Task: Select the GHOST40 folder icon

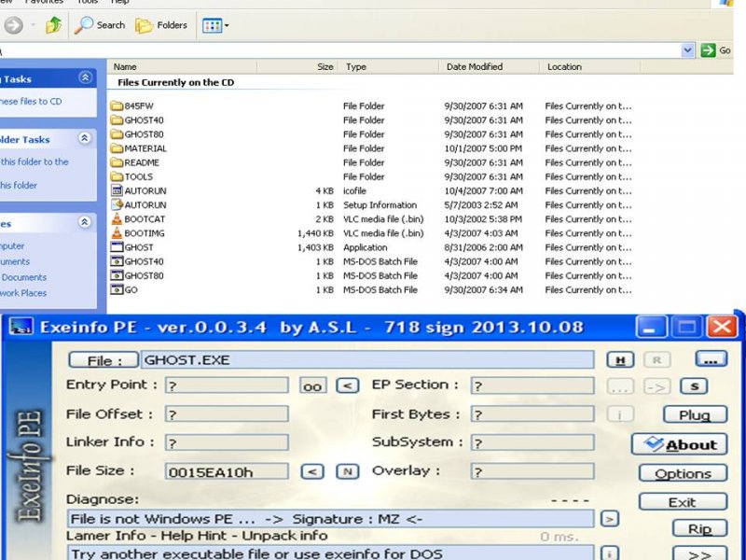Action: (117, 120)
